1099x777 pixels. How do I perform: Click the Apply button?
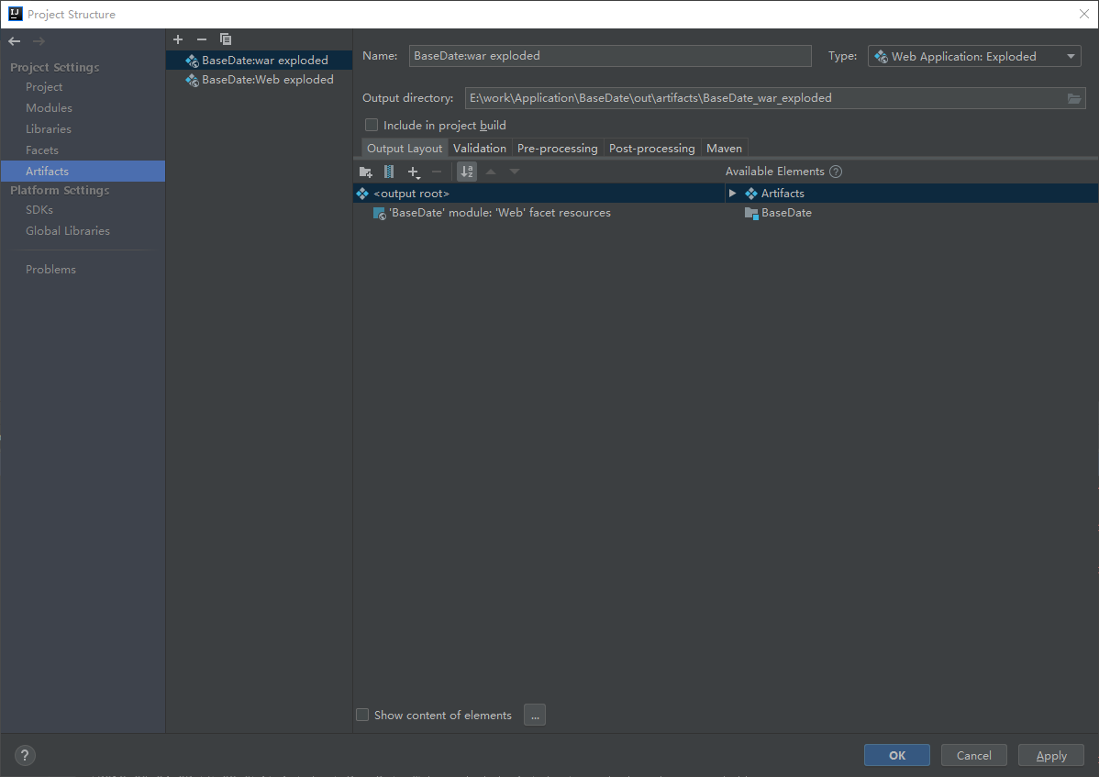(1051, 755)
